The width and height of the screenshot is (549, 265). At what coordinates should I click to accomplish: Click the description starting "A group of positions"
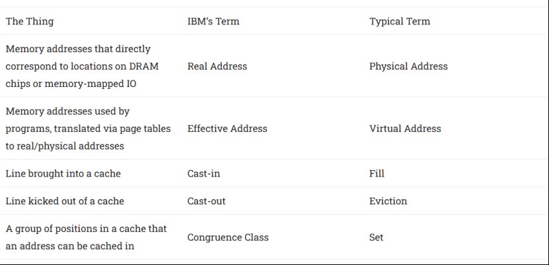pyautogui.click(x=86, y=237)
